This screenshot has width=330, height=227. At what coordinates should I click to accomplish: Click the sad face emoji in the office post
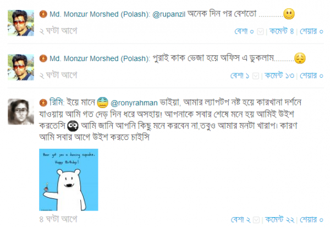point(299,58)
